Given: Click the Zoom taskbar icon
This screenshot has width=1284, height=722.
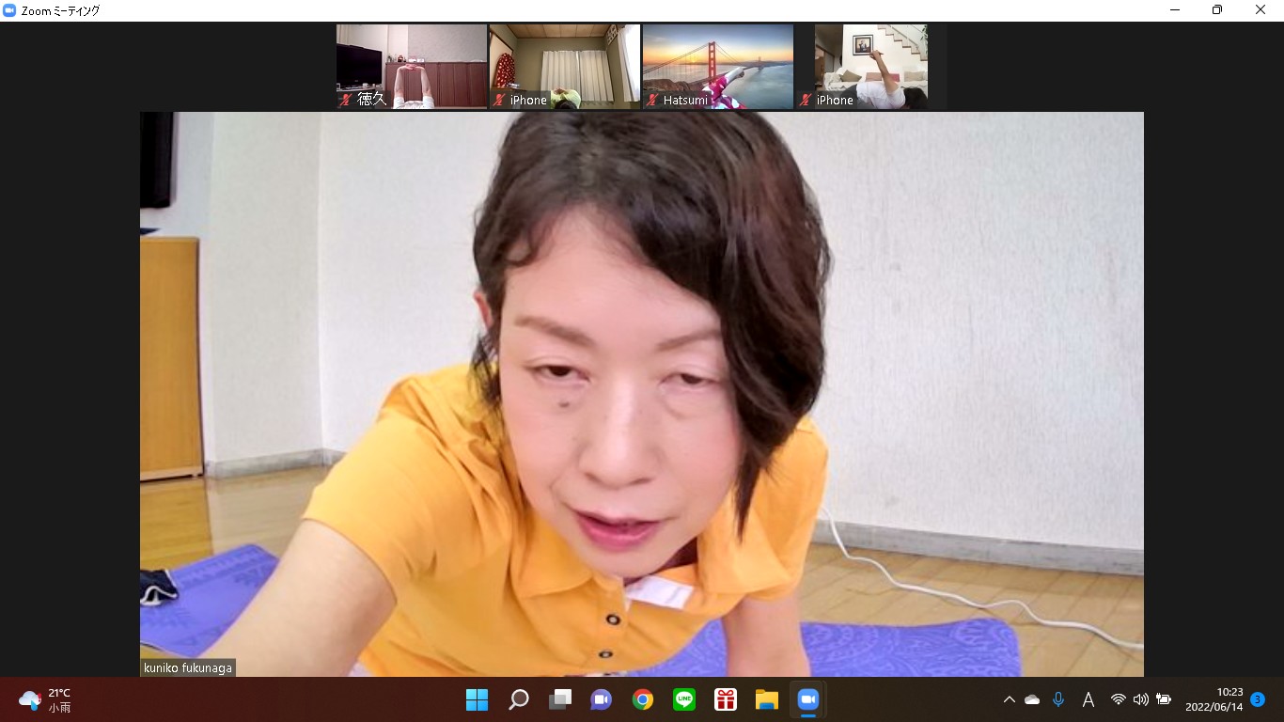Looking at the screenshot, I should coord(808,699).
